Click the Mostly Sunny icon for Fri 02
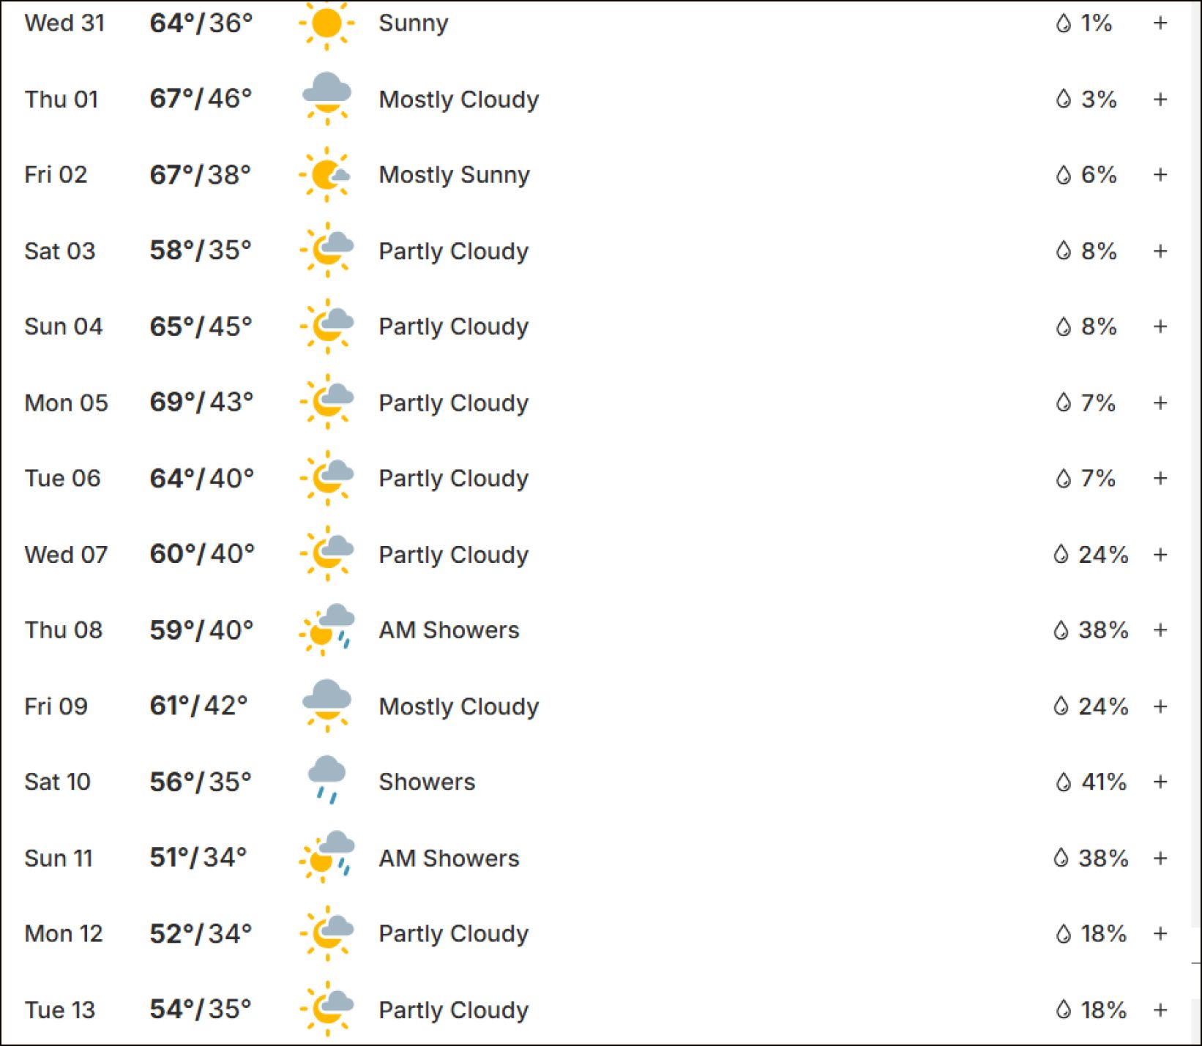Viewport: 1202px width, 1046px height. pos(326,174)
